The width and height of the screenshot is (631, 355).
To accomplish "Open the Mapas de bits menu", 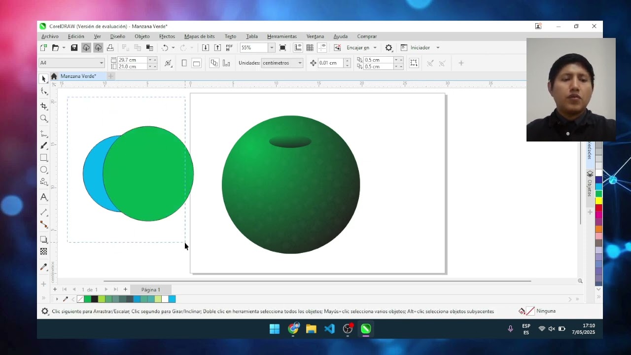I will point(200,36).
